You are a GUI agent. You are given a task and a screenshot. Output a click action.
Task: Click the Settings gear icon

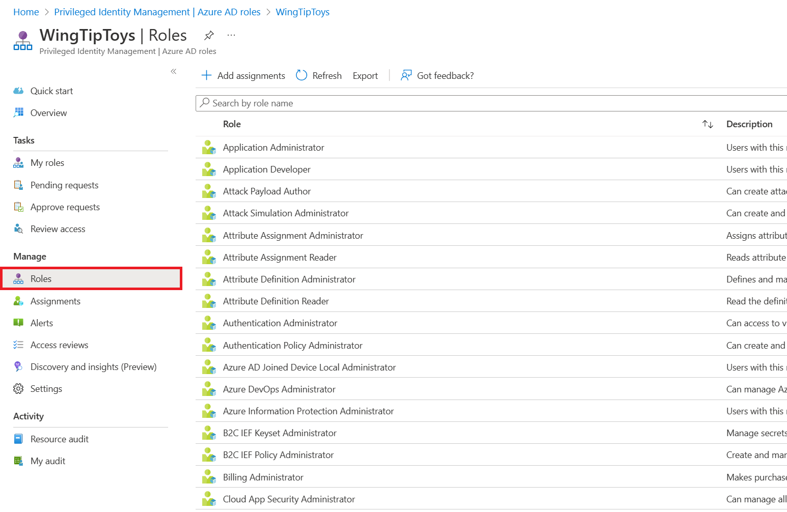(x=18, y=388)
